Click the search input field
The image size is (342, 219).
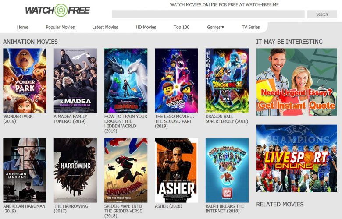coord(208,14)
